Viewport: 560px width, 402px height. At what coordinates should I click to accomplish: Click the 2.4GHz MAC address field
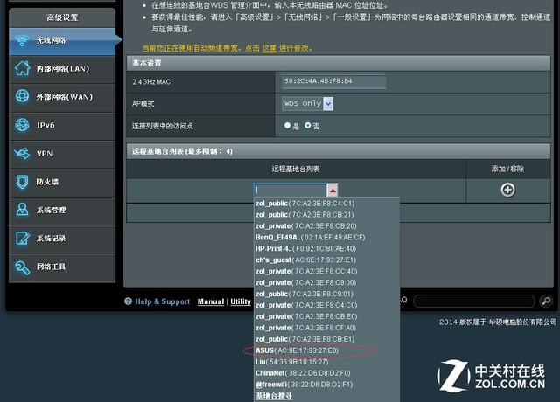click(333, 81)
